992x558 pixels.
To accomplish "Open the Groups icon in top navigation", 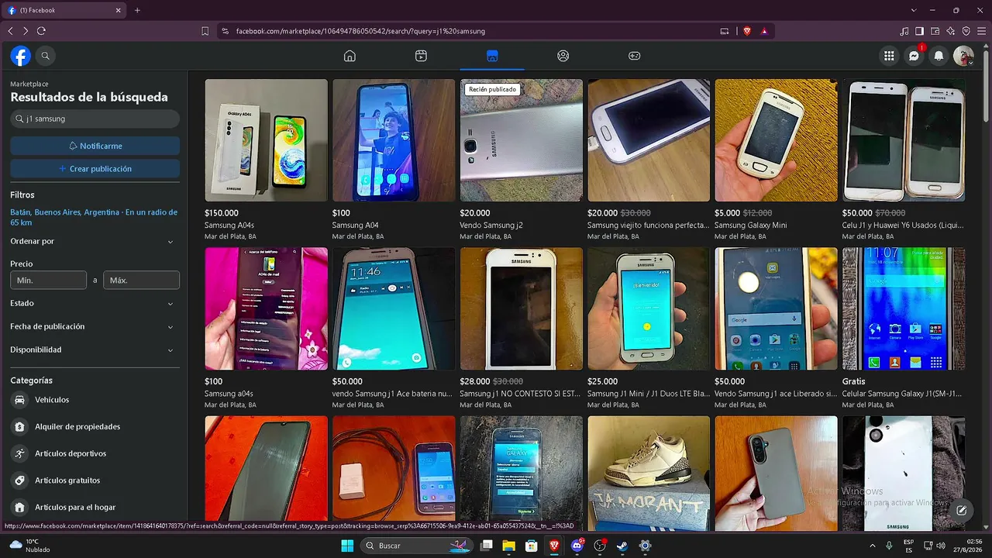I will [x=563, y=56].
